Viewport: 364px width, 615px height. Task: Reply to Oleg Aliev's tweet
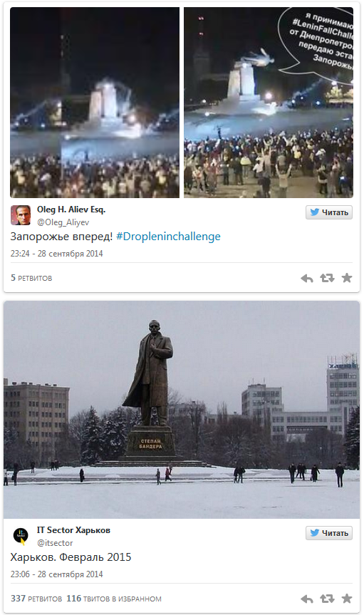click(307, 278)
